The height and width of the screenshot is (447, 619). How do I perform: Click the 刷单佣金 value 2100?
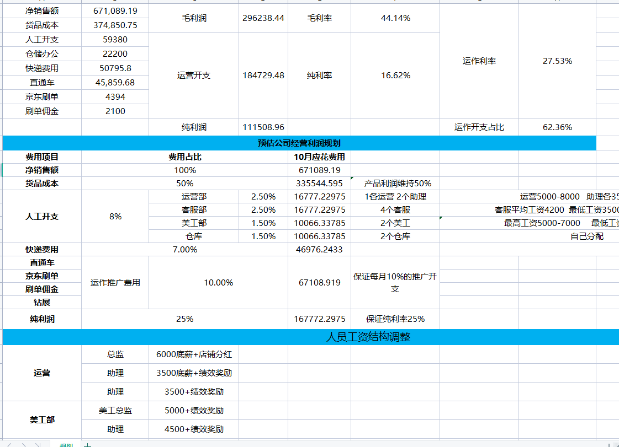(115, 111)
